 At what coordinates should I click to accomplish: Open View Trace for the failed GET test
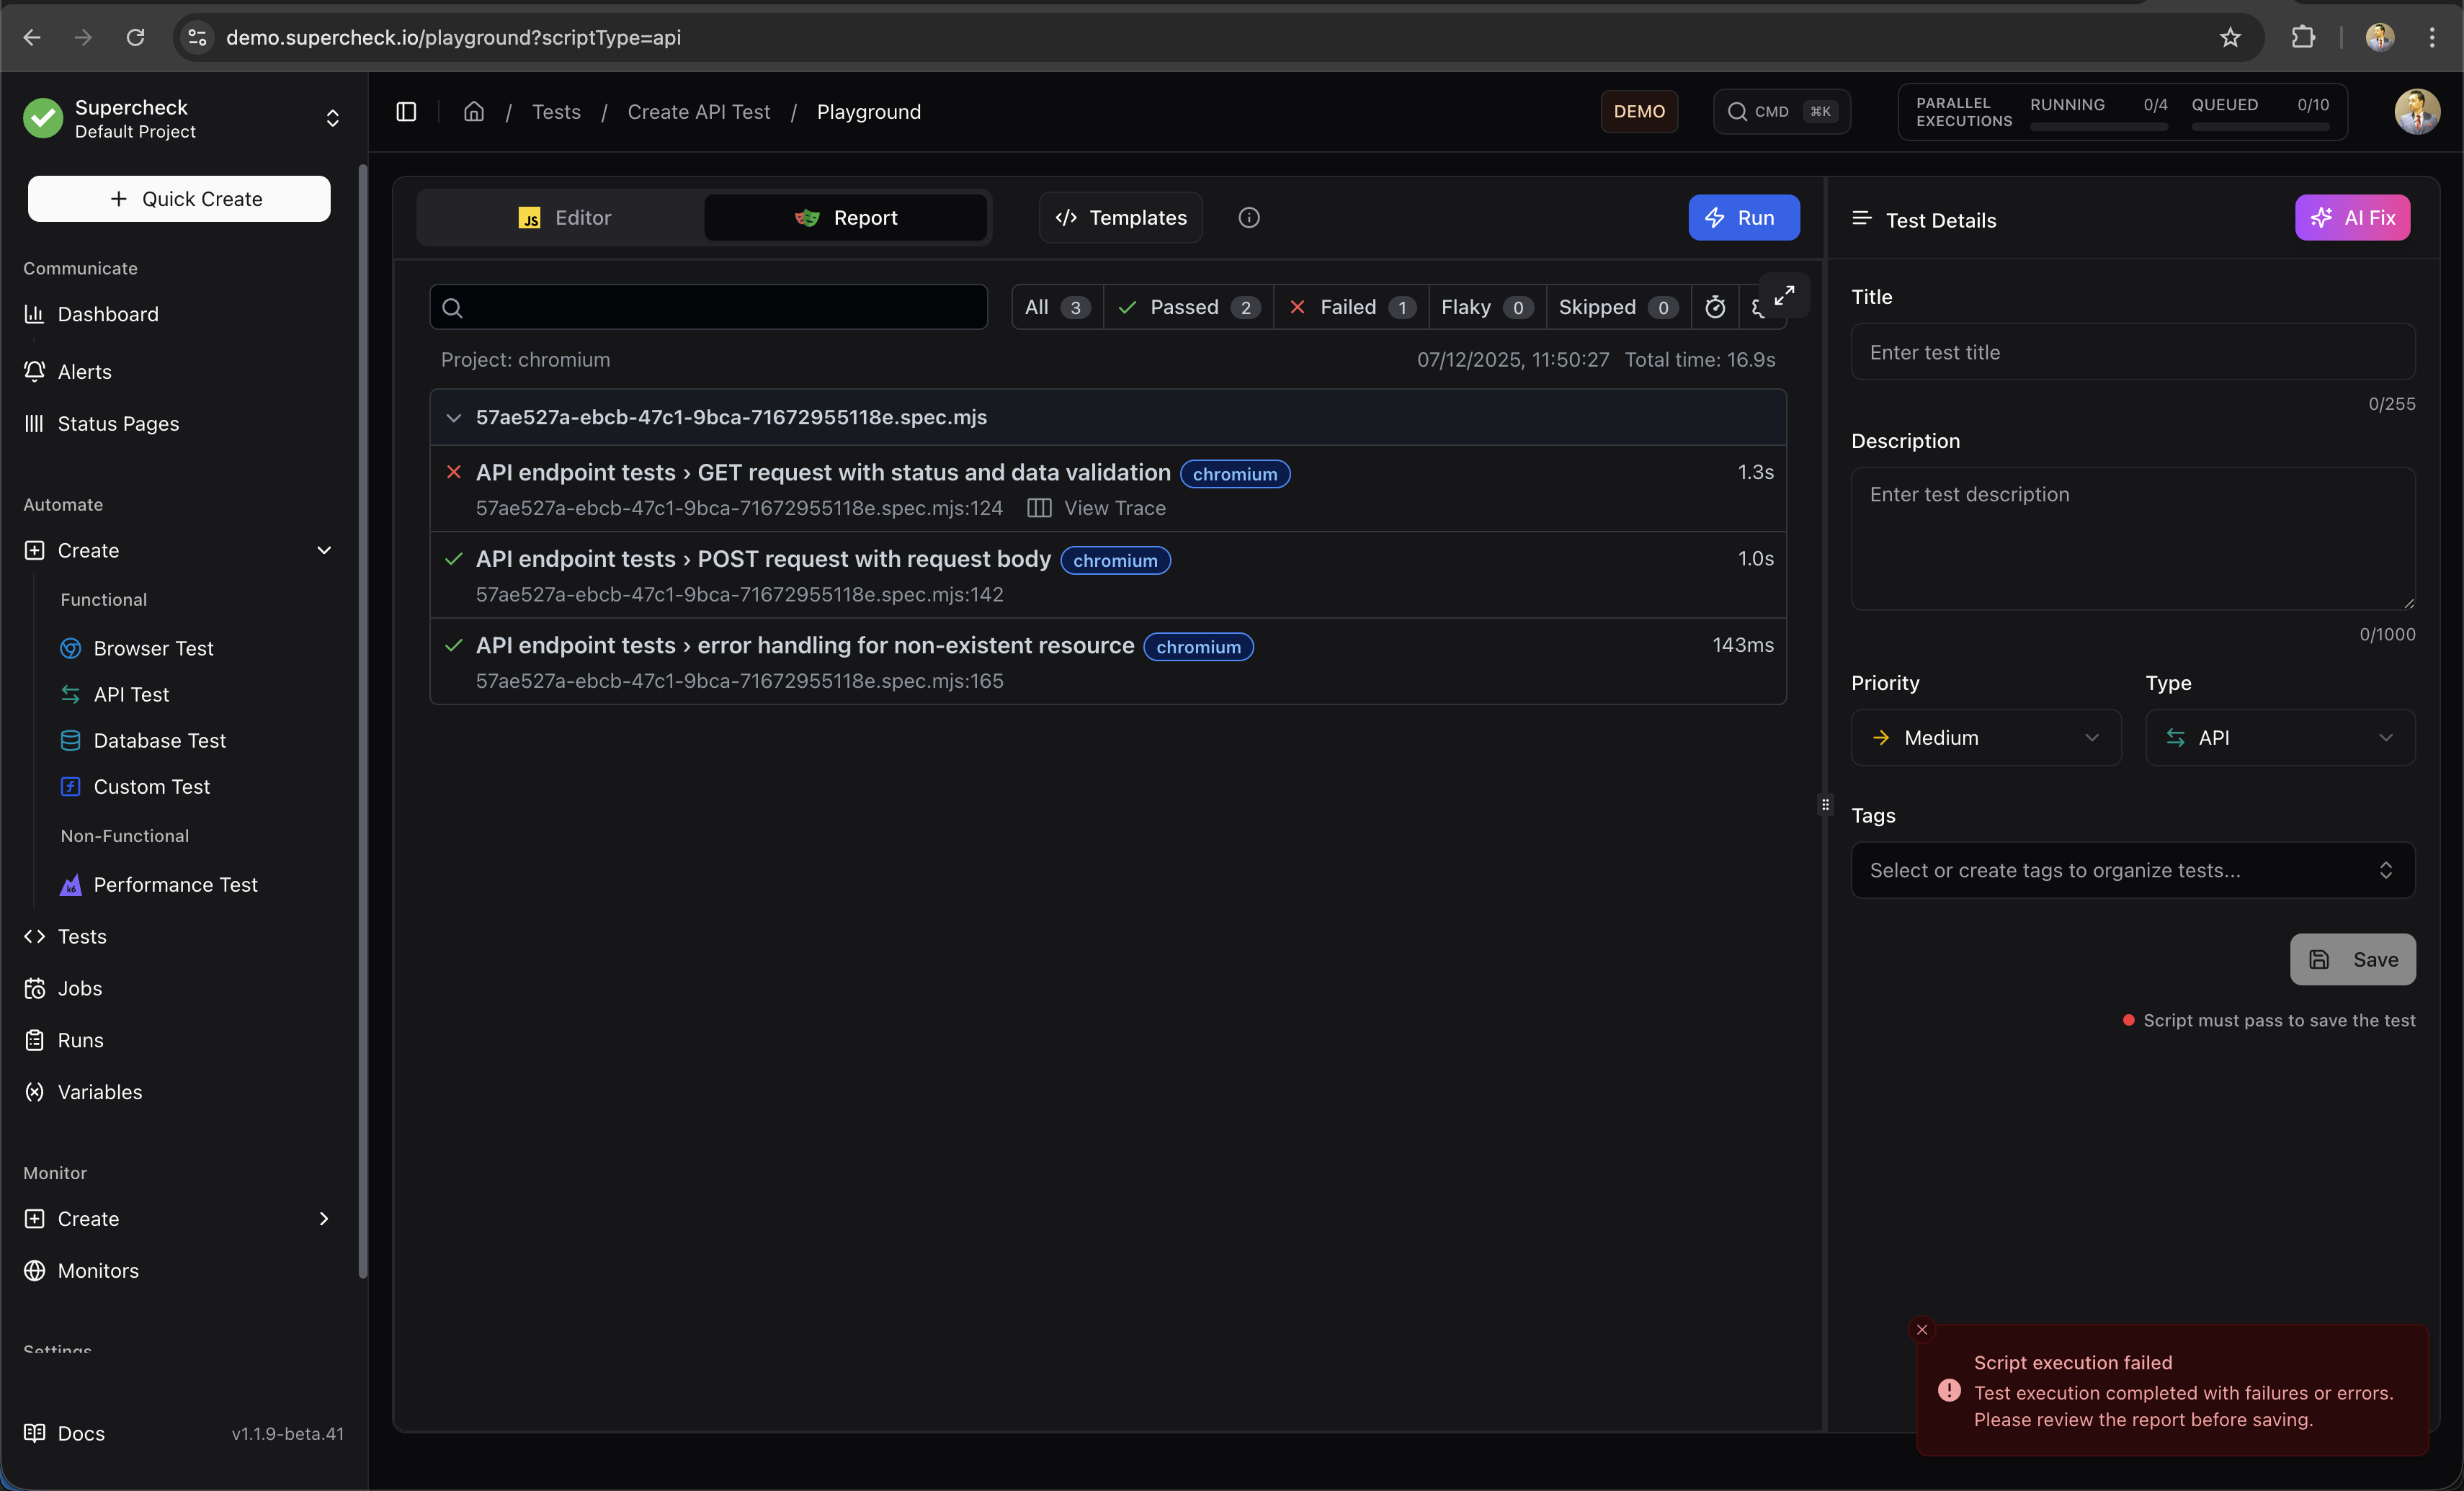1116,508
